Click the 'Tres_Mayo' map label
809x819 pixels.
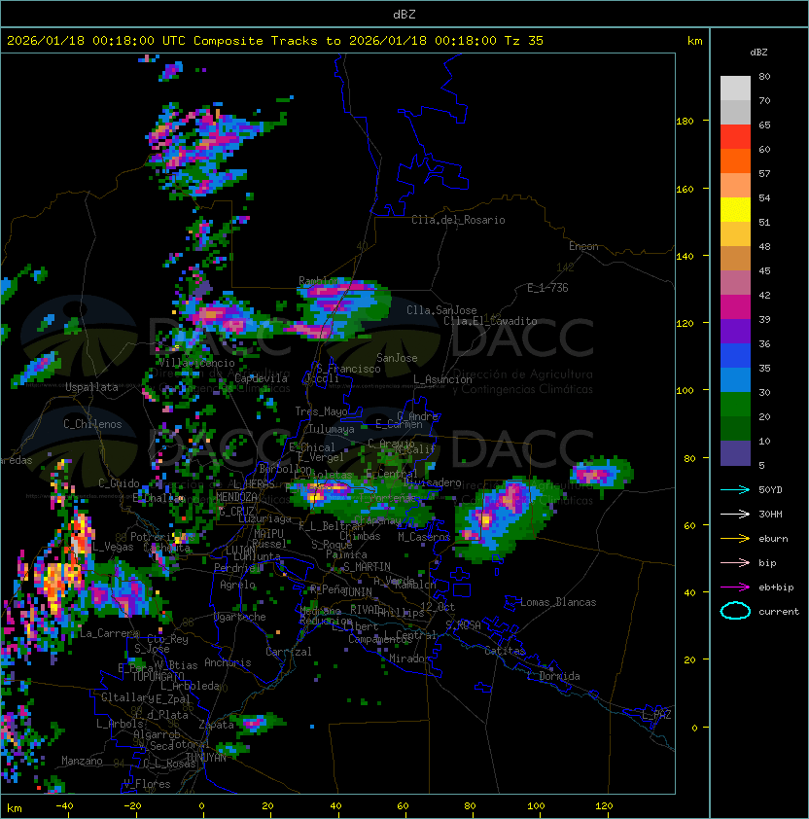[321, 411]
